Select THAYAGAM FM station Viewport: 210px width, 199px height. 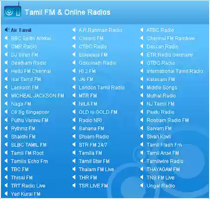[163, 169]
